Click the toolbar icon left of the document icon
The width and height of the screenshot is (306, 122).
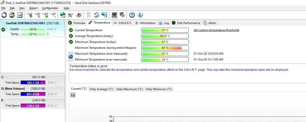click(79, 15)
